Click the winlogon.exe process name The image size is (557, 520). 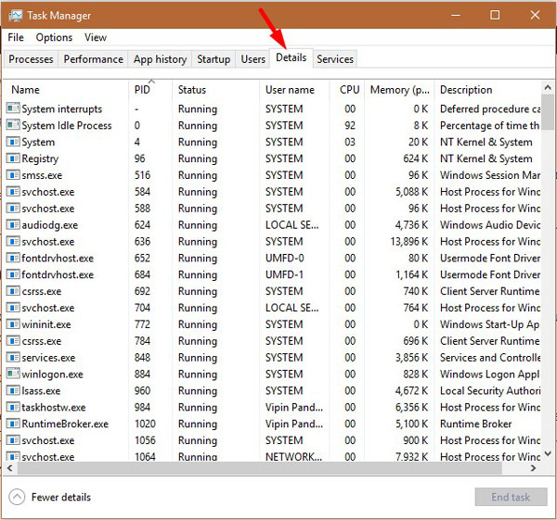52,374
